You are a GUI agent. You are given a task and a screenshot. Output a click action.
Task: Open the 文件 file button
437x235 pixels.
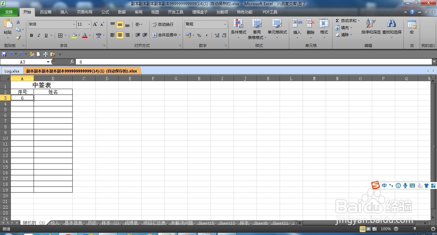click(x=9, y=12)
